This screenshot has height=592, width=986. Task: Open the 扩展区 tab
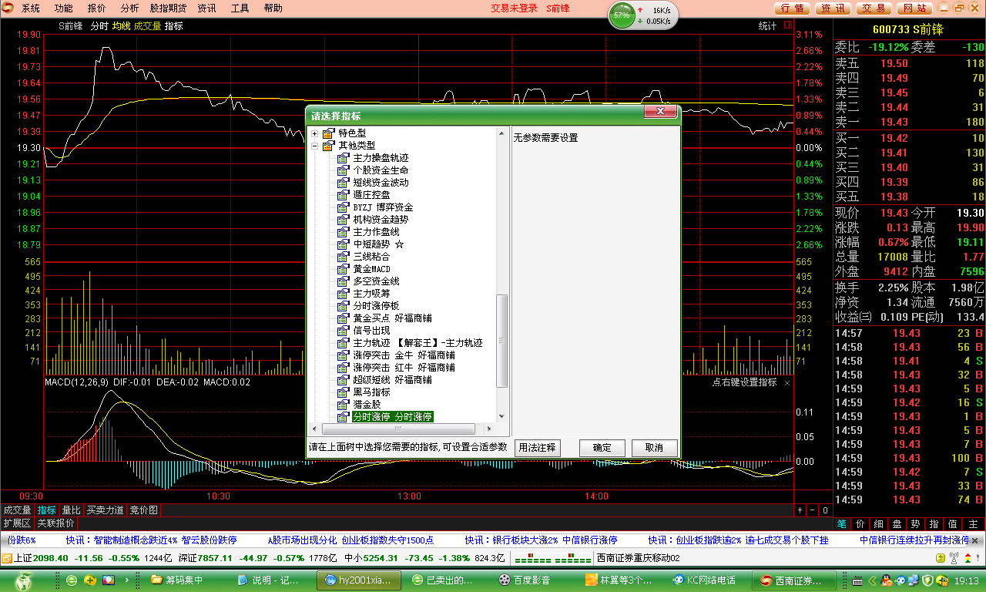[17, 523]
